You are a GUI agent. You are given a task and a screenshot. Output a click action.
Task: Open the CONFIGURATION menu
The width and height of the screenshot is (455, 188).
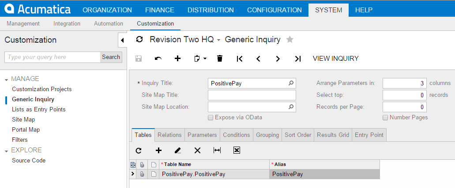point(274,10)
